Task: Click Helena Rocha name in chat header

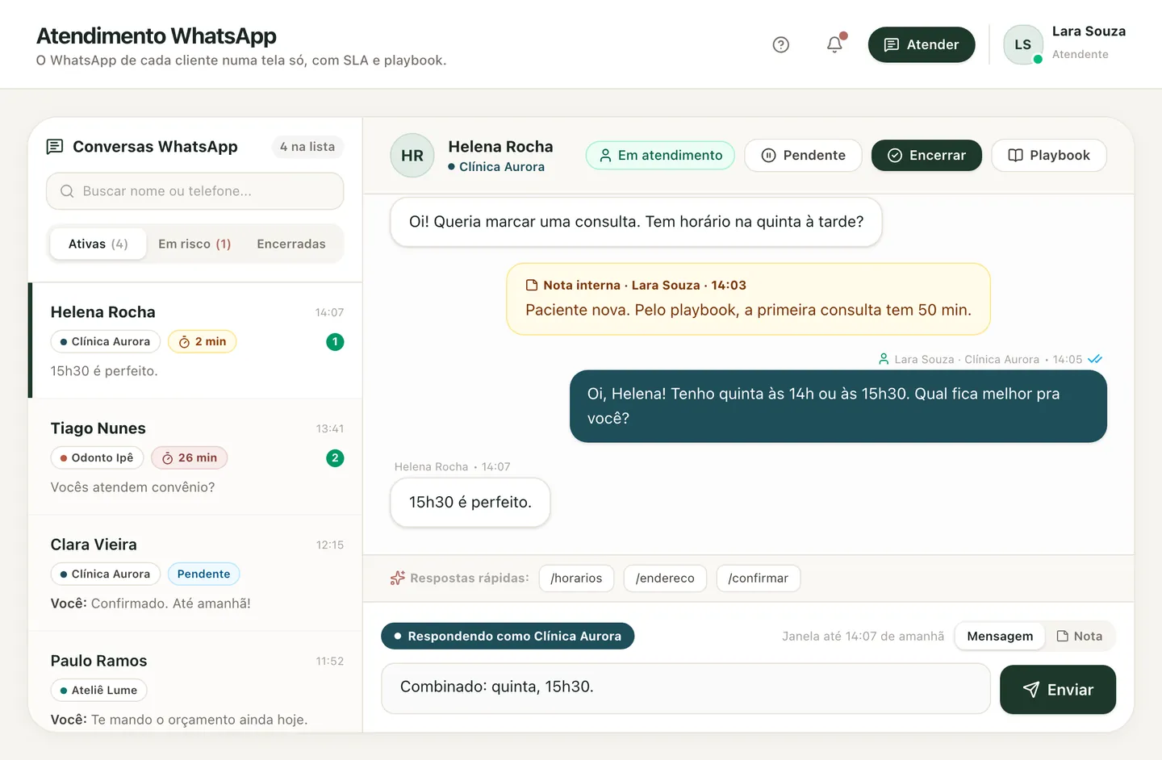Action: [x=500, y=147]
